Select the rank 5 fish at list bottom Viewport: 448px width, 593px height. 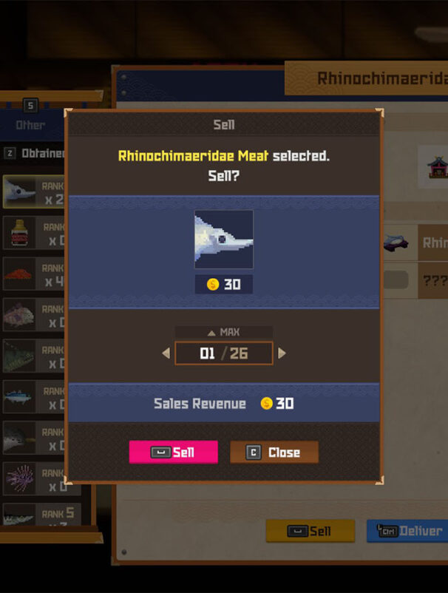click(41, 514)
